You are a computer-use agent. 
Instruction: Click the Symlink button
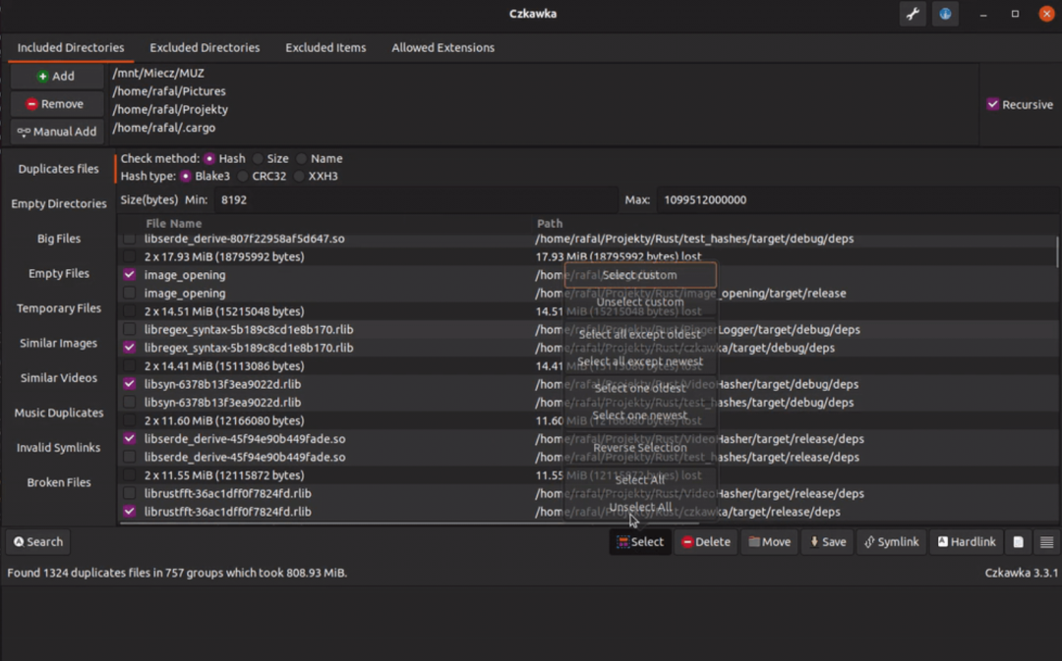[x=891, y=542]
